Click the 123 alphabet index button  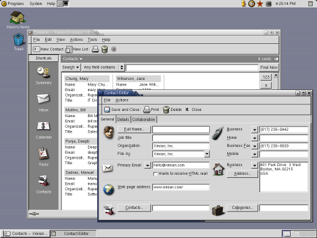point(266,77)
